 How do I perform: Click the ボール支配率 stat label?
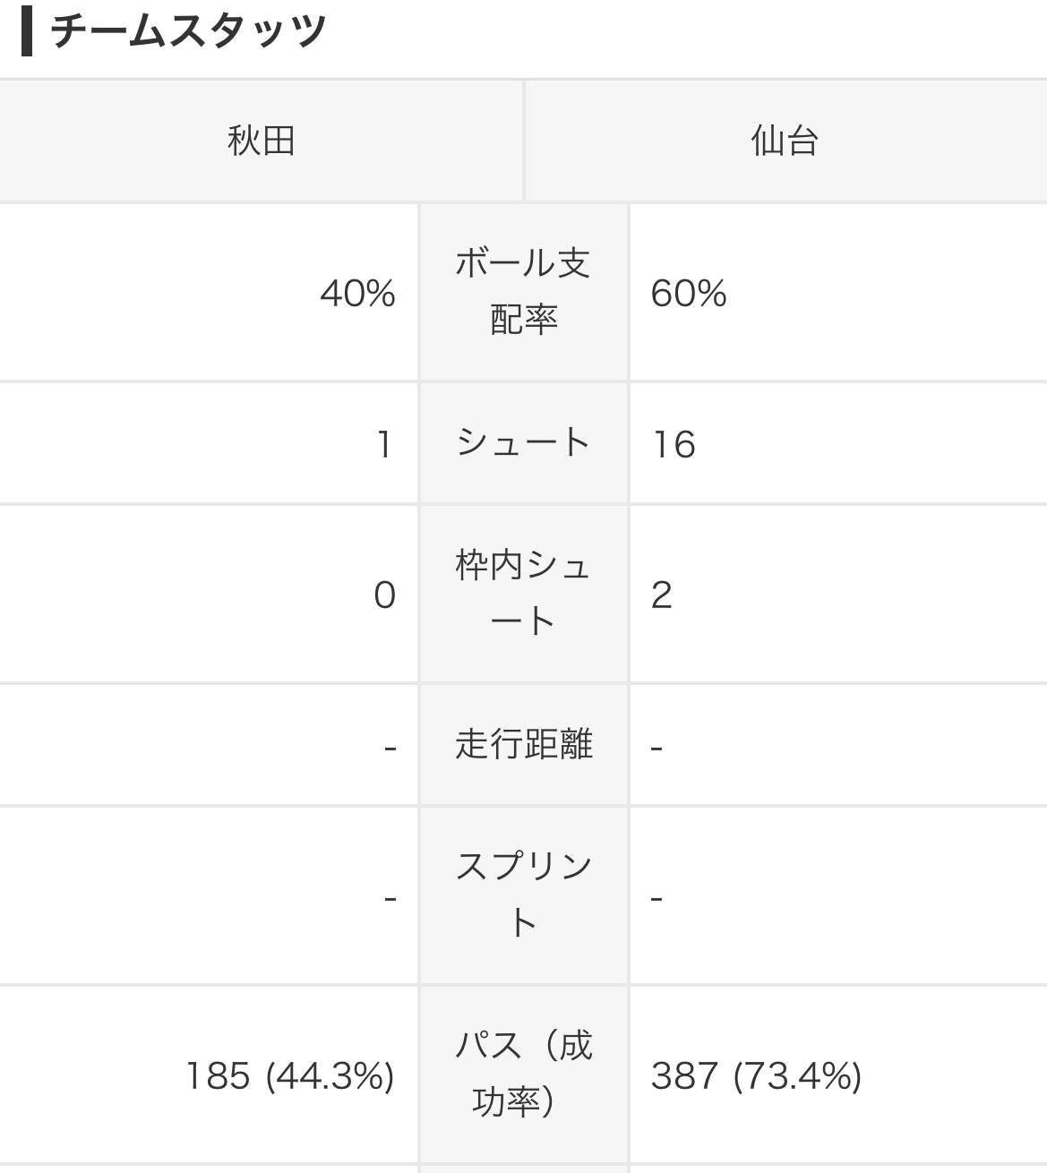pyautogui.click(x=523, y=292)
